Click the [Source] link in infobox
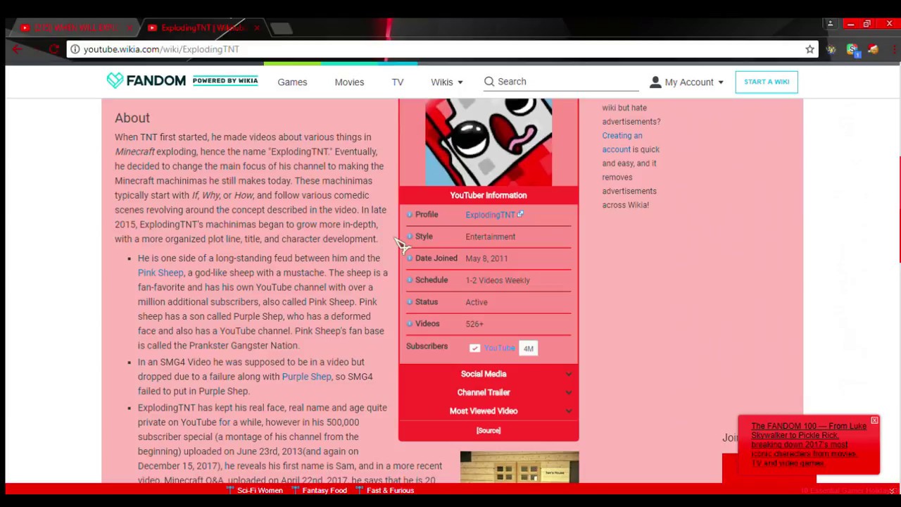Screen dimensions: 901x507 coord(489,430)
